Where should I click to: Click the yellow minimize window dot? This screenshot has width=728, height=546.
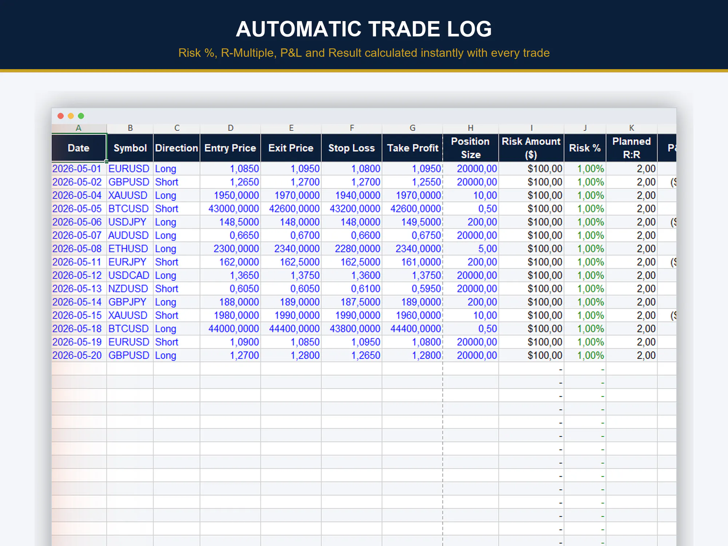coord(71,116)
